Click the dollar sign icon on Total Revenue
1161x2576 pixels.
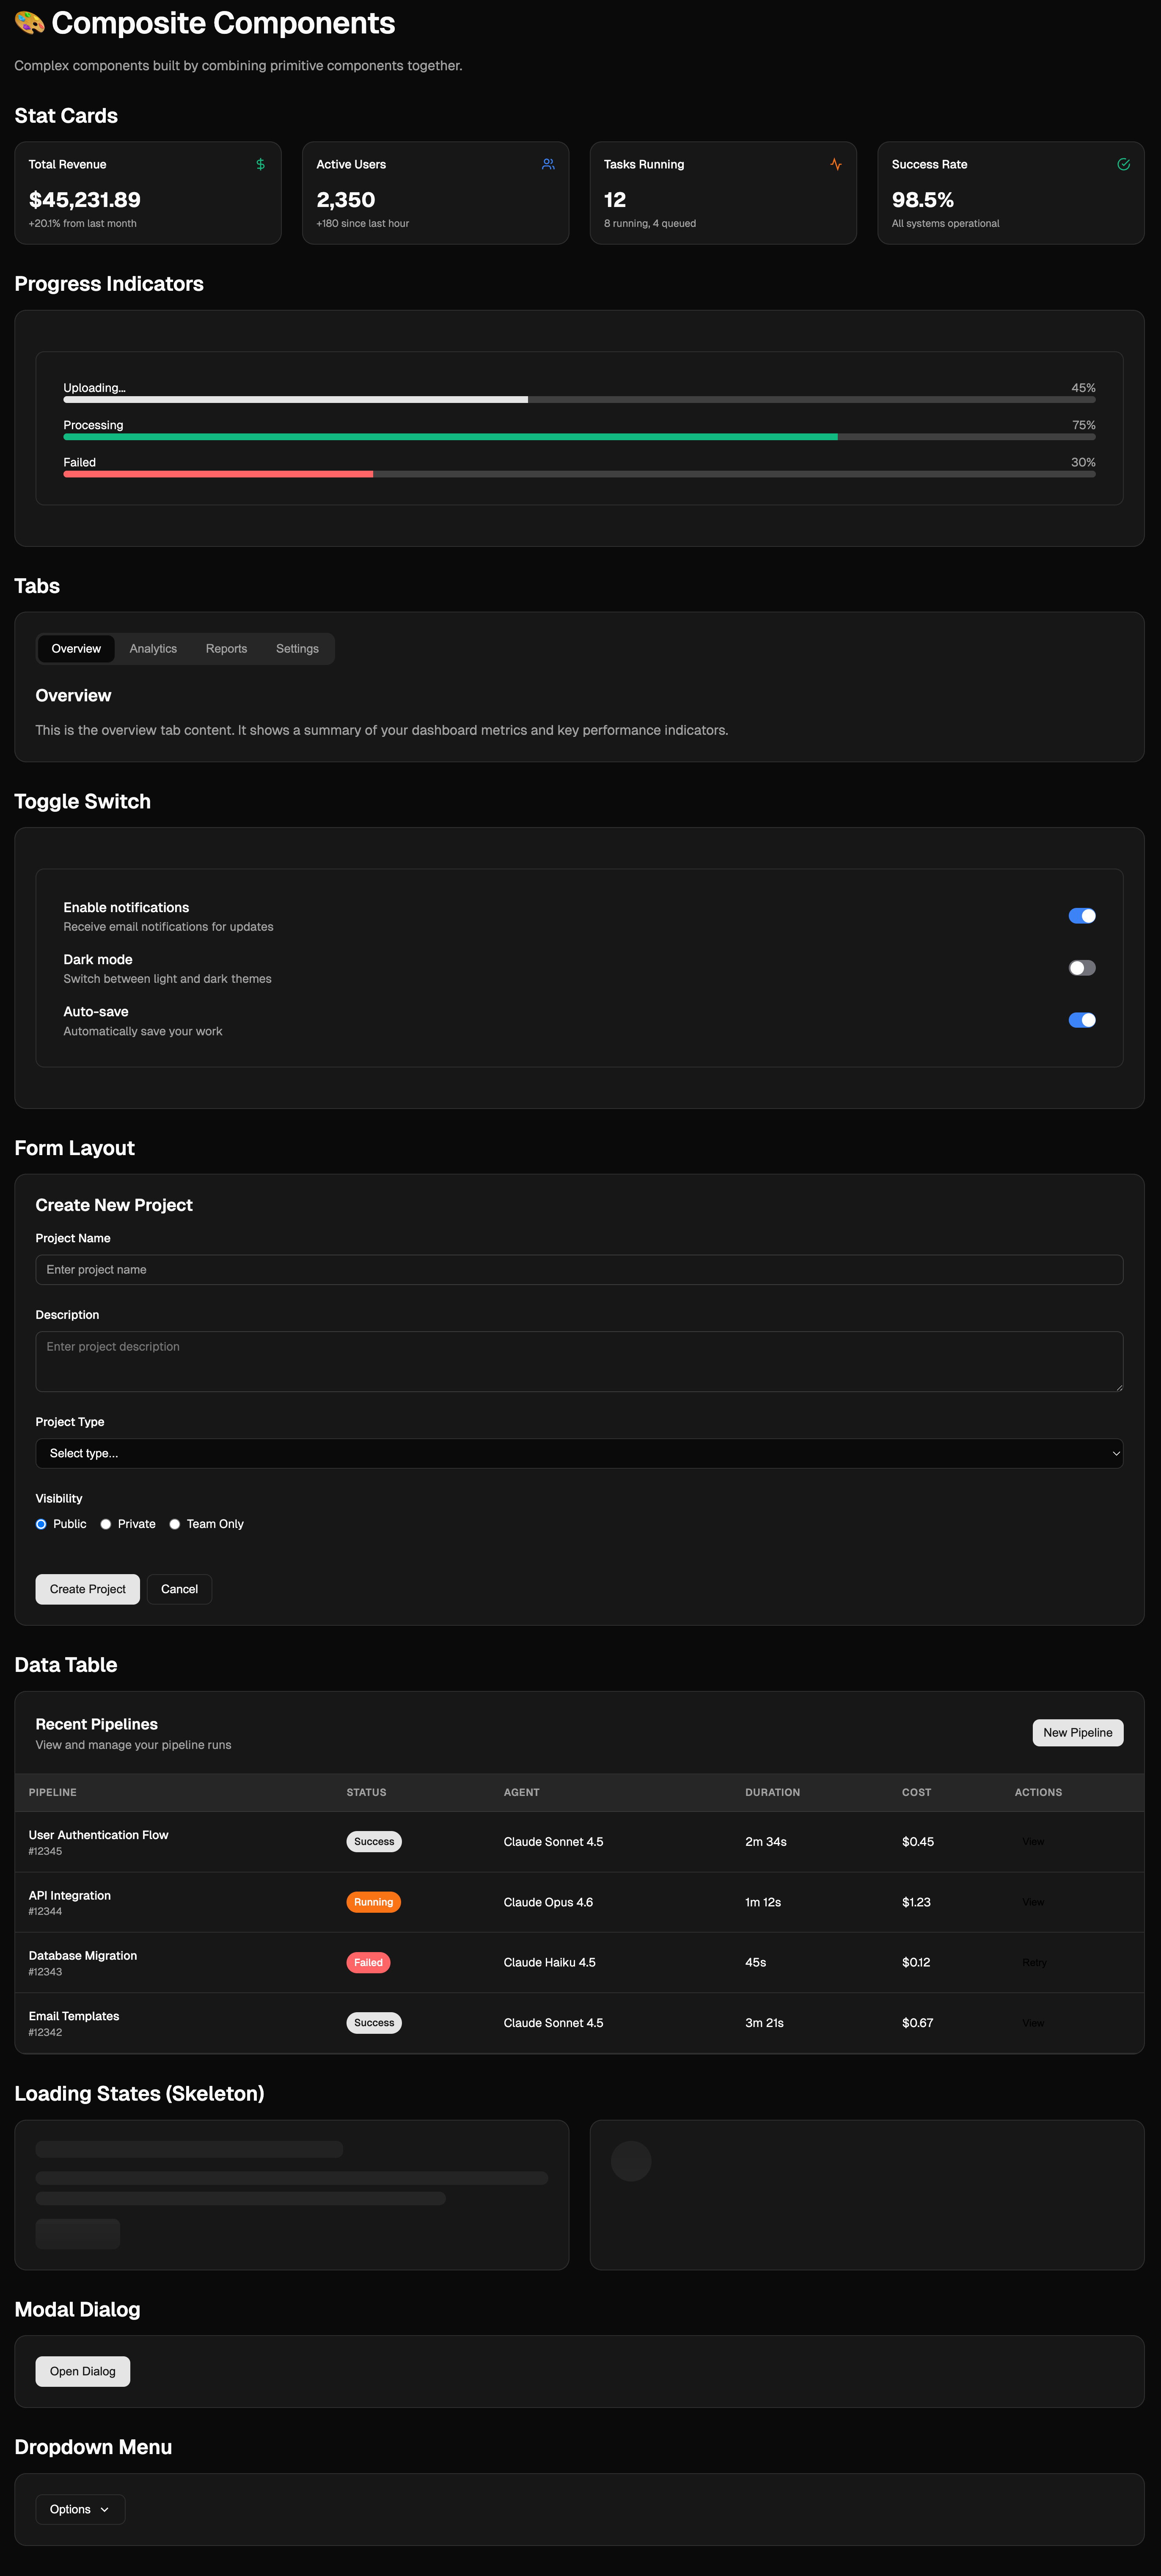pyautogui.click(x=260, y=164)
